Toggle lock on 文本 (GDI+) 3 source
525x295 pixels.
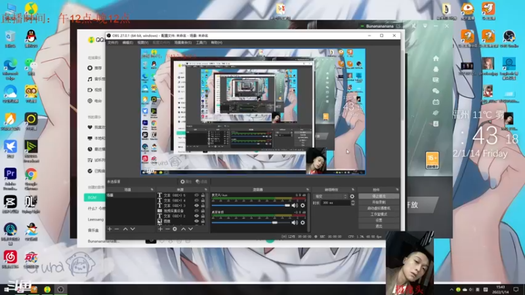[x=203, y=205]
